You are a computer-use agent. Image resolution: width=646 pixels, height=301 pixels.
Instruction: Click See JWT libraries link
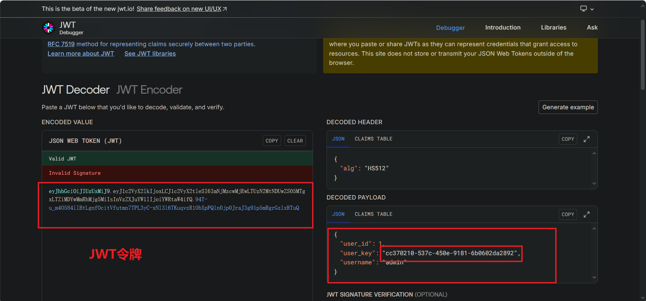coord(150,54)
